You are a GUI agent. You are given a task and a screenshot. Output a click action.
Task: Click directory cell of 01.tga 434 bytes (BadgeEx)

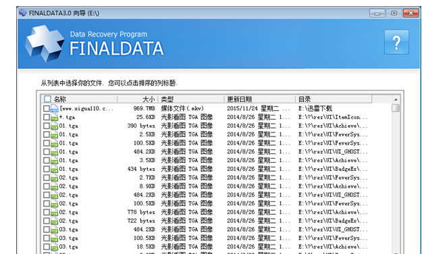333,169
